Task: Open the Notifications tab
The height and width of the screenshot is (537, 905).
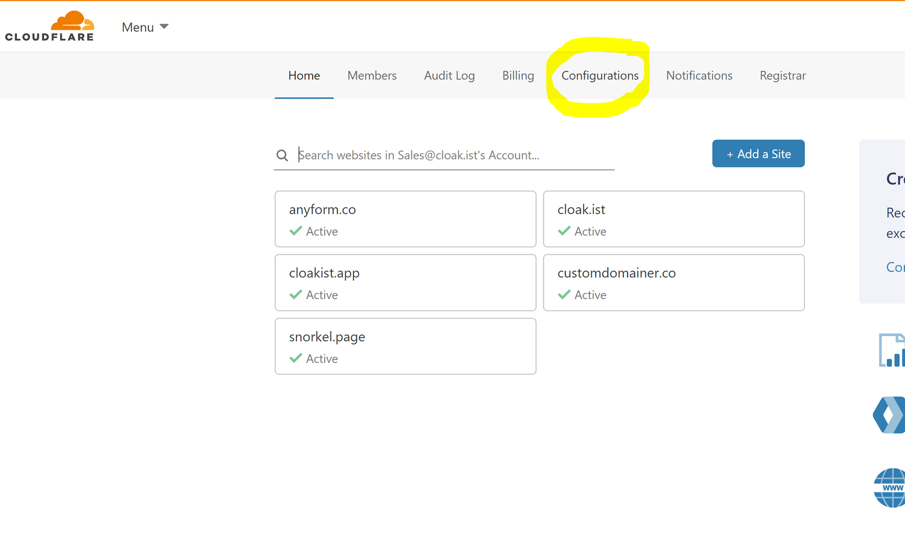Action: [x=699, y=76]
